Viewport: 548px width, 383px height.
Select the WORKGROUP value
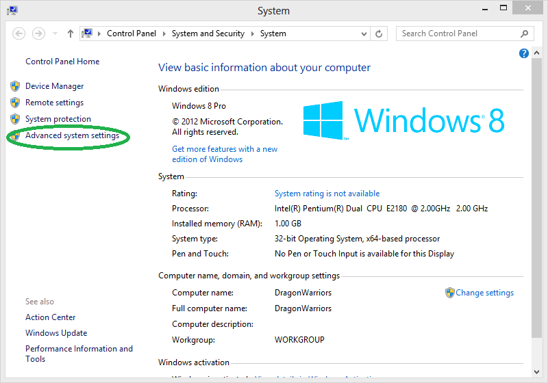pos(299,340)
